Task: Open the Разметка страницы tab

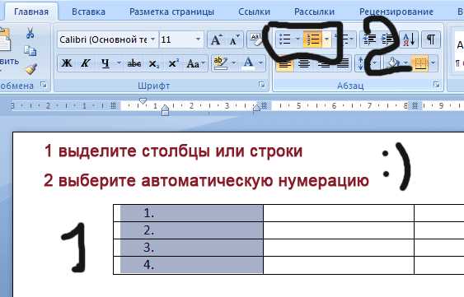Action: tap(172, 12)
